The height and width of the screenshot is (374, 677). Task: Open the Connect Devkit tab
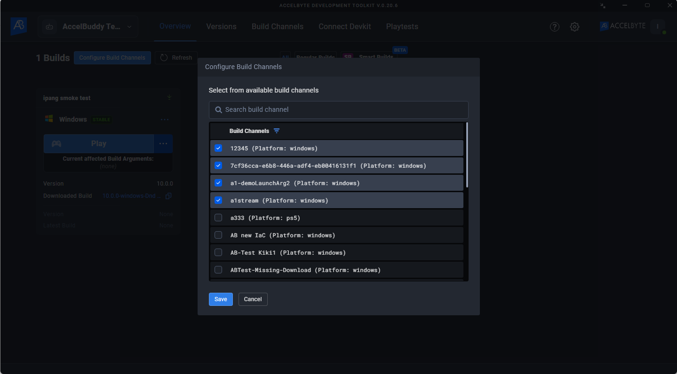tap(345, 27)
